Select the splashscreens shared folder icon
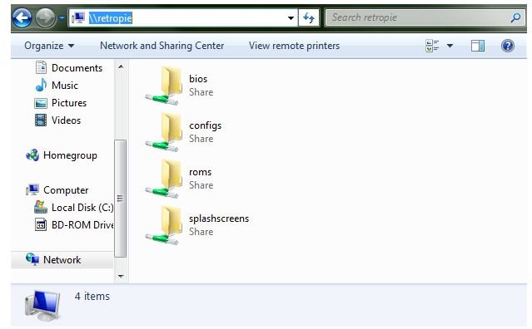The width and height of the screenshot is (532, 329). [x=164, y=225]
